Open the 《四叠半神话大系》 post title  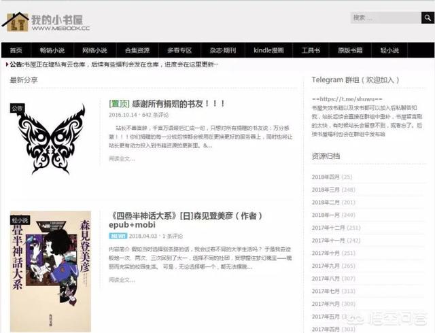point(186,216)
